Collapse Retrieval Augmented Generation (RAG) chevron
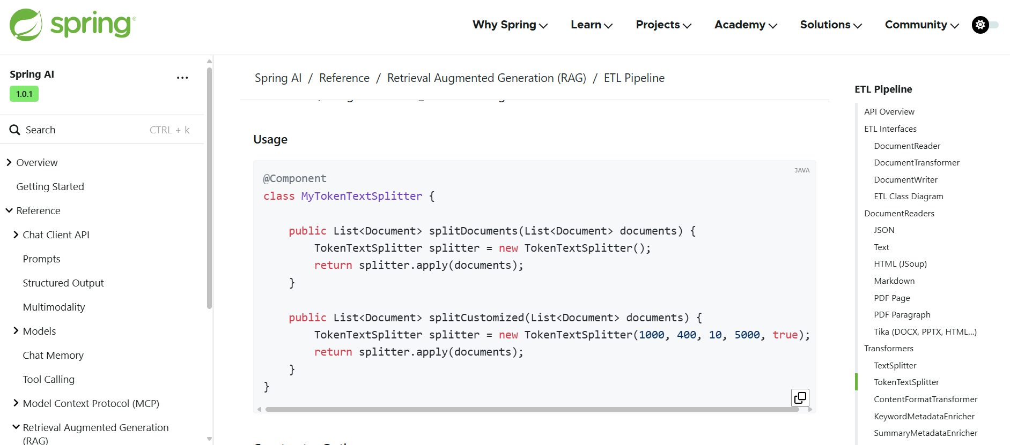The height and width of the screenshot is (445, 1010). point(16,427)
